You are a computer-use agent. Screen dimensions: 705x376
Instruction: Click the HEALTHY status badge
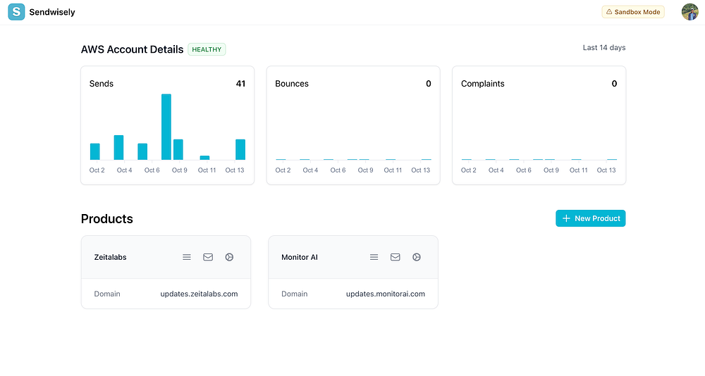pos(207,49)
